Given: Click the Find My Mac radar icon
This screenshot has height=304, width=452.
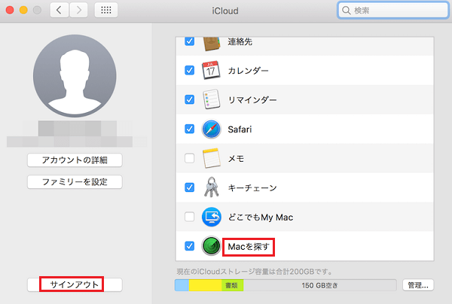Looking at the screenshot, I should [x=211, y=246].
